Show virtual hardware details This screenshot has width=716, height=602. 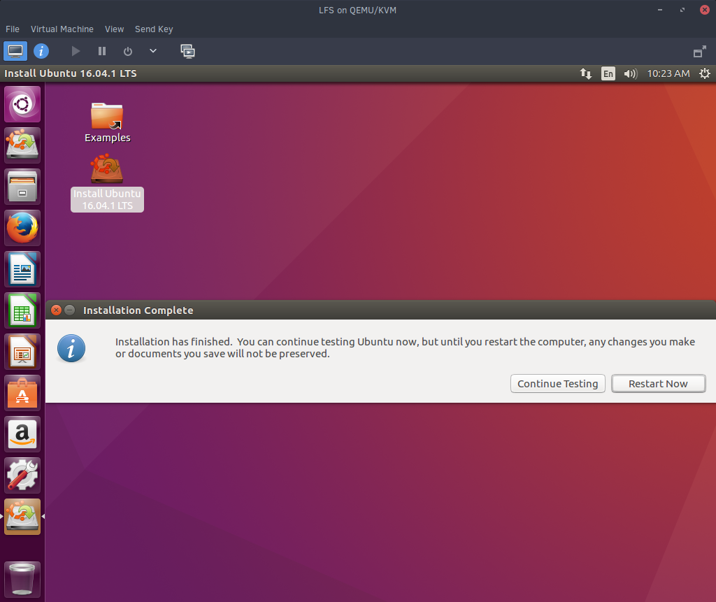[41, 51]
